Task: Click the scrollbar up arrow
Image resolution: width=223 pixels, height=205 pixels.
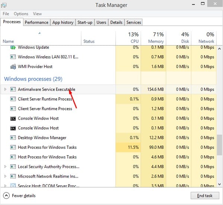Action: coord(219,49)
